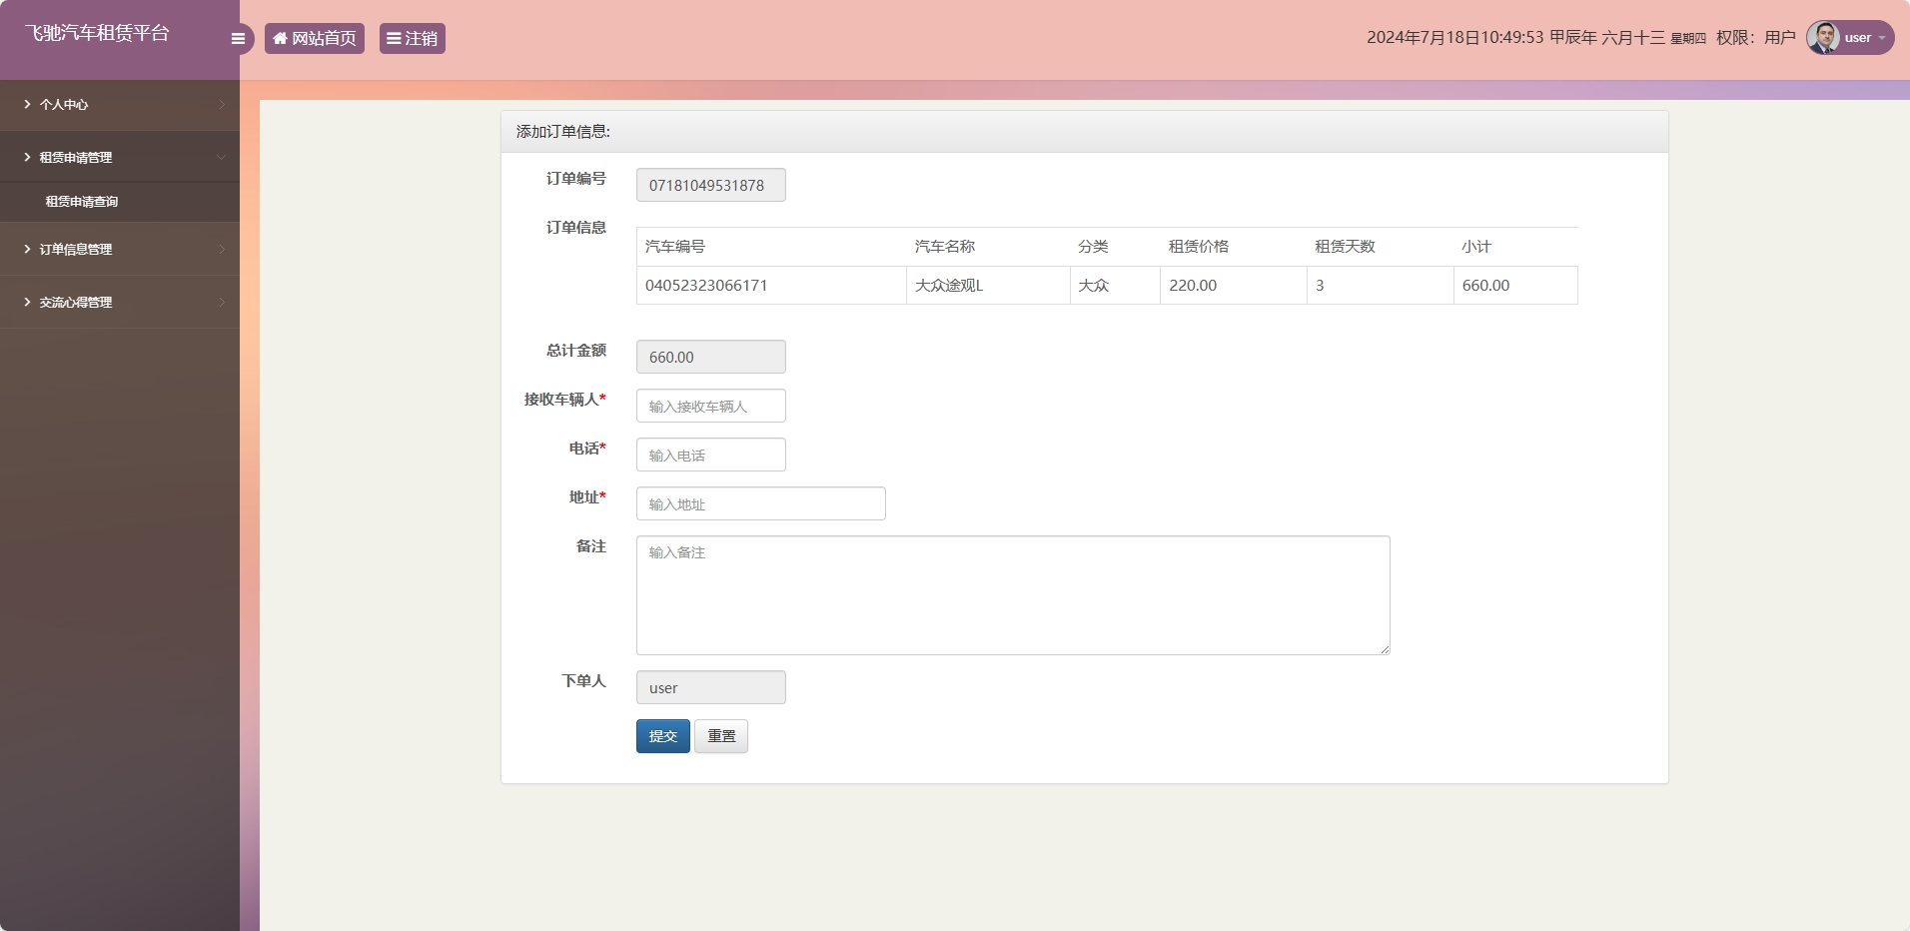1910x931 pixels.
Task: Reset the form using the 重置 button
Action: (x=720, y=736)
